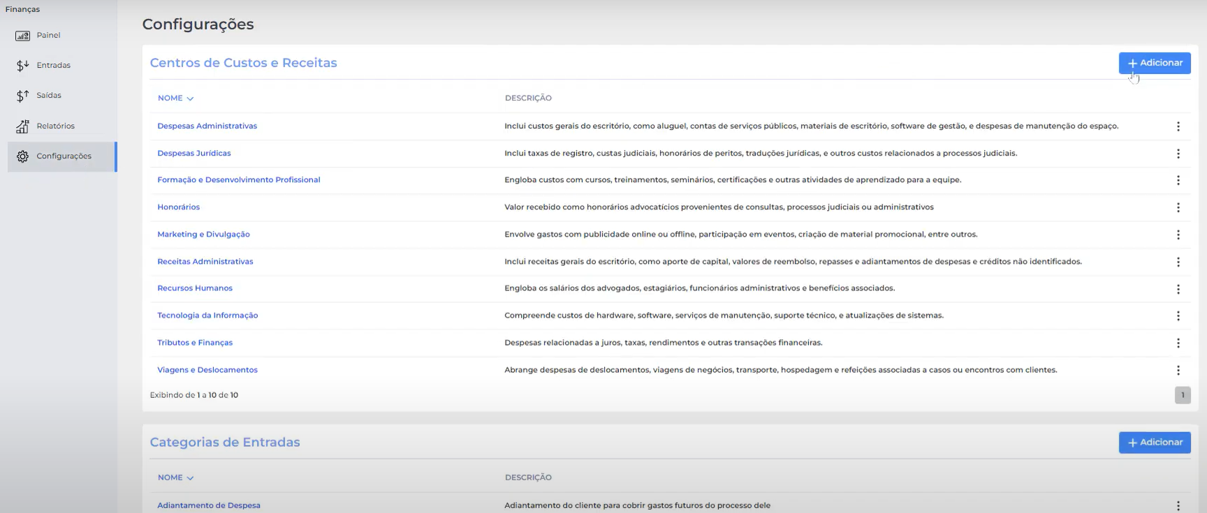
Task: Click Categorias de Entradas heading
Action: (224, 443)
